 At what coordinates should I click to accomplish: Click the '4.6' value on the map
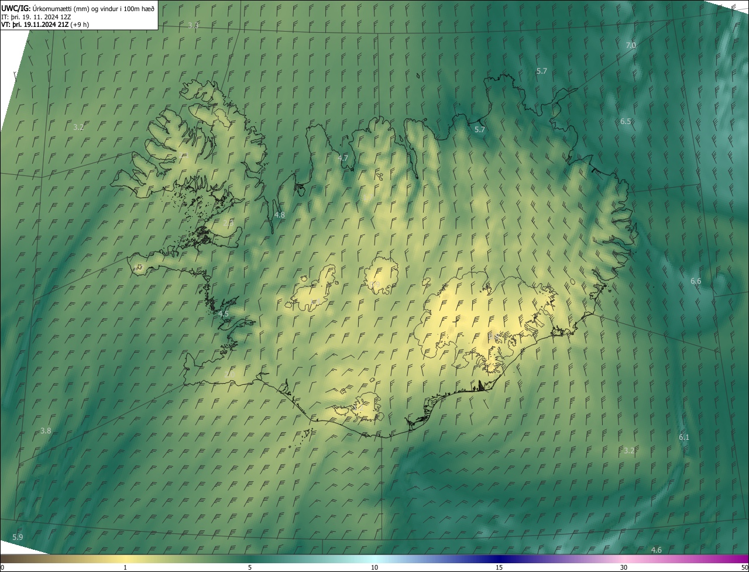tap(657, 550)
